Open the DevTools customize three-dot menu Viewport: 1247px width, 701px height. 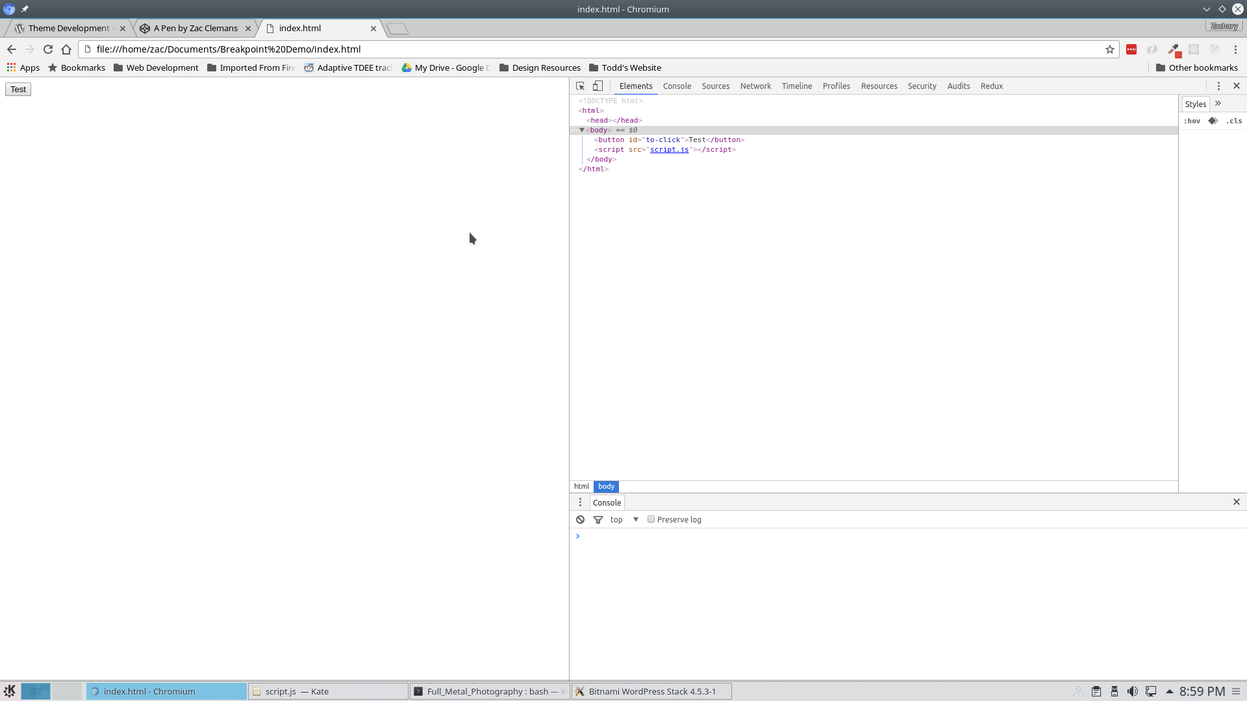1218,86
